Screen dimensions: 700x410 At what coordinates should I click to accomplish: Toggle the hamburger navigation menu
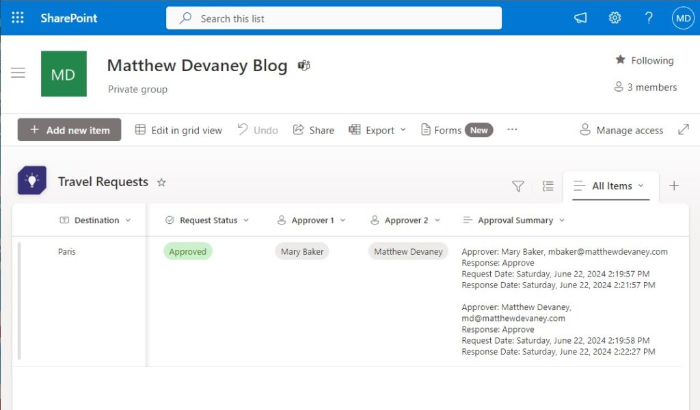click(18, 73)
